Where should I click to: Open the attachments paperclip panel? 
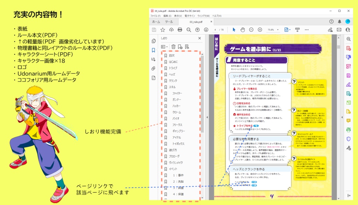click(153, 68)
